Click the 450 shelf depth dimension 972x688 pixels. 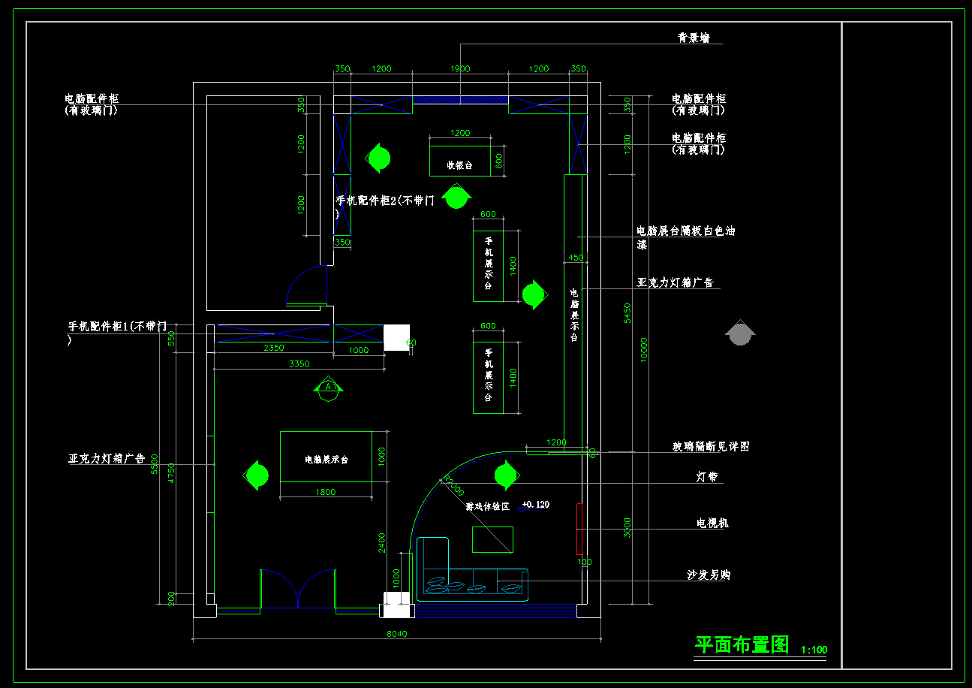tap(575, 258)
